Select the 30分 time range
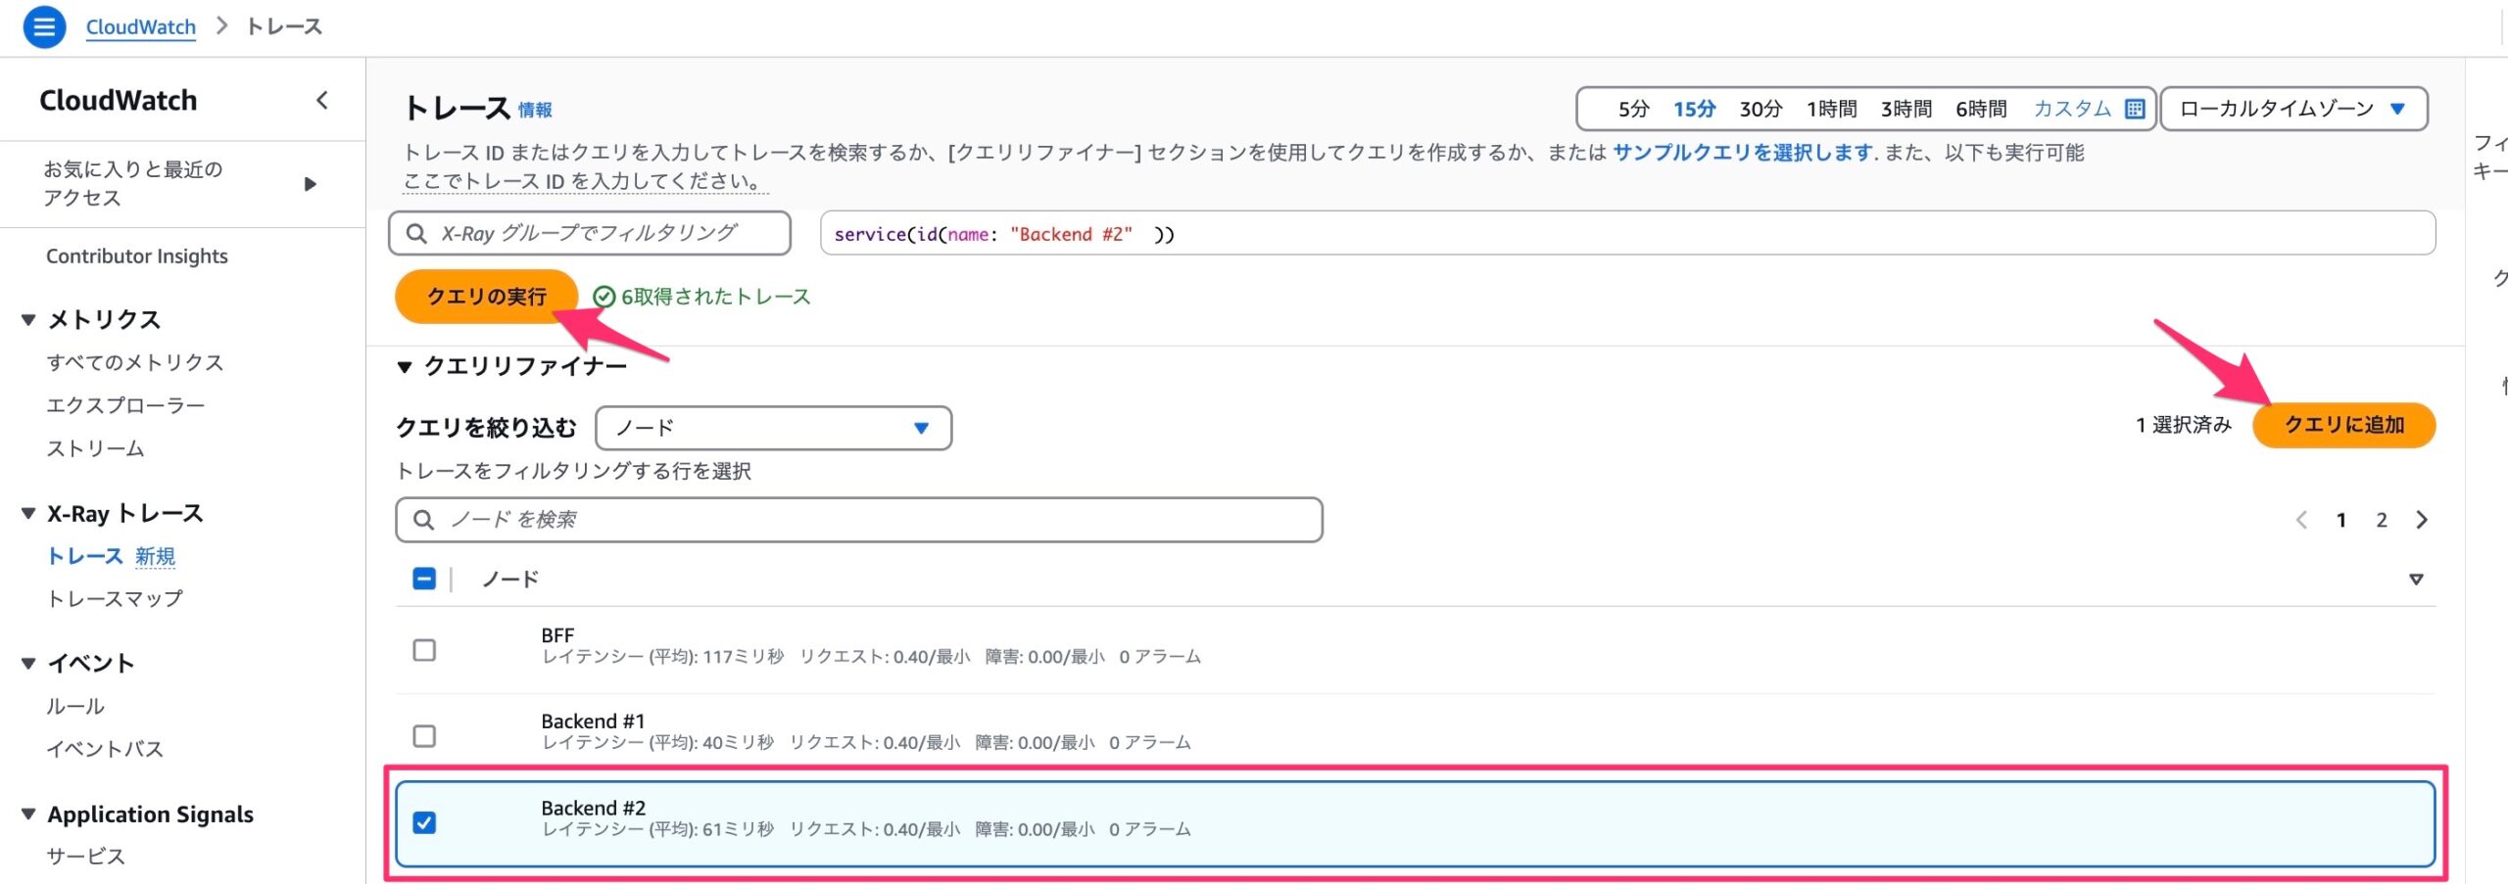 point(1760,109)
